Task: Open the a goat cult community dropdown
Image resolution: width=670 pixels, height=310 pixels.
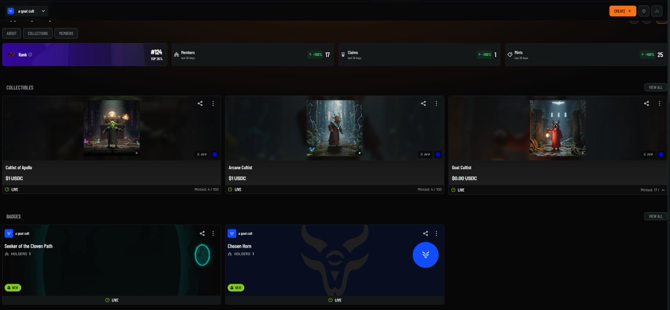Action: (27, 11)
